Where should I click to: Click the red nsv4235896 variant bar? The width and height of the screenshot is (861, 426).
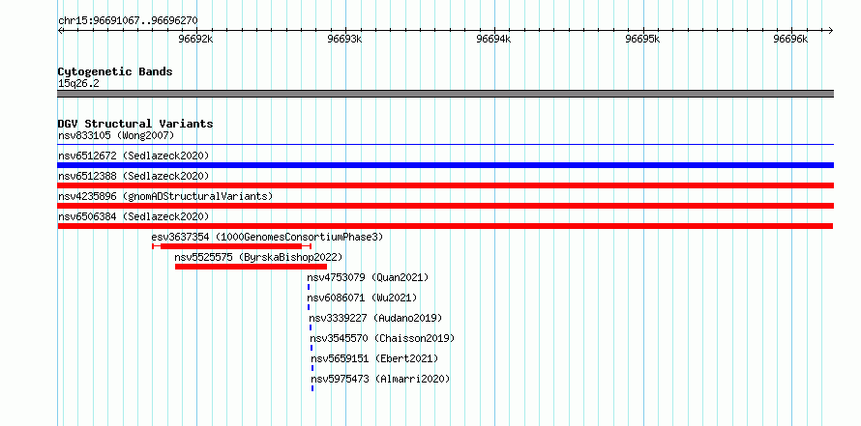445,206
